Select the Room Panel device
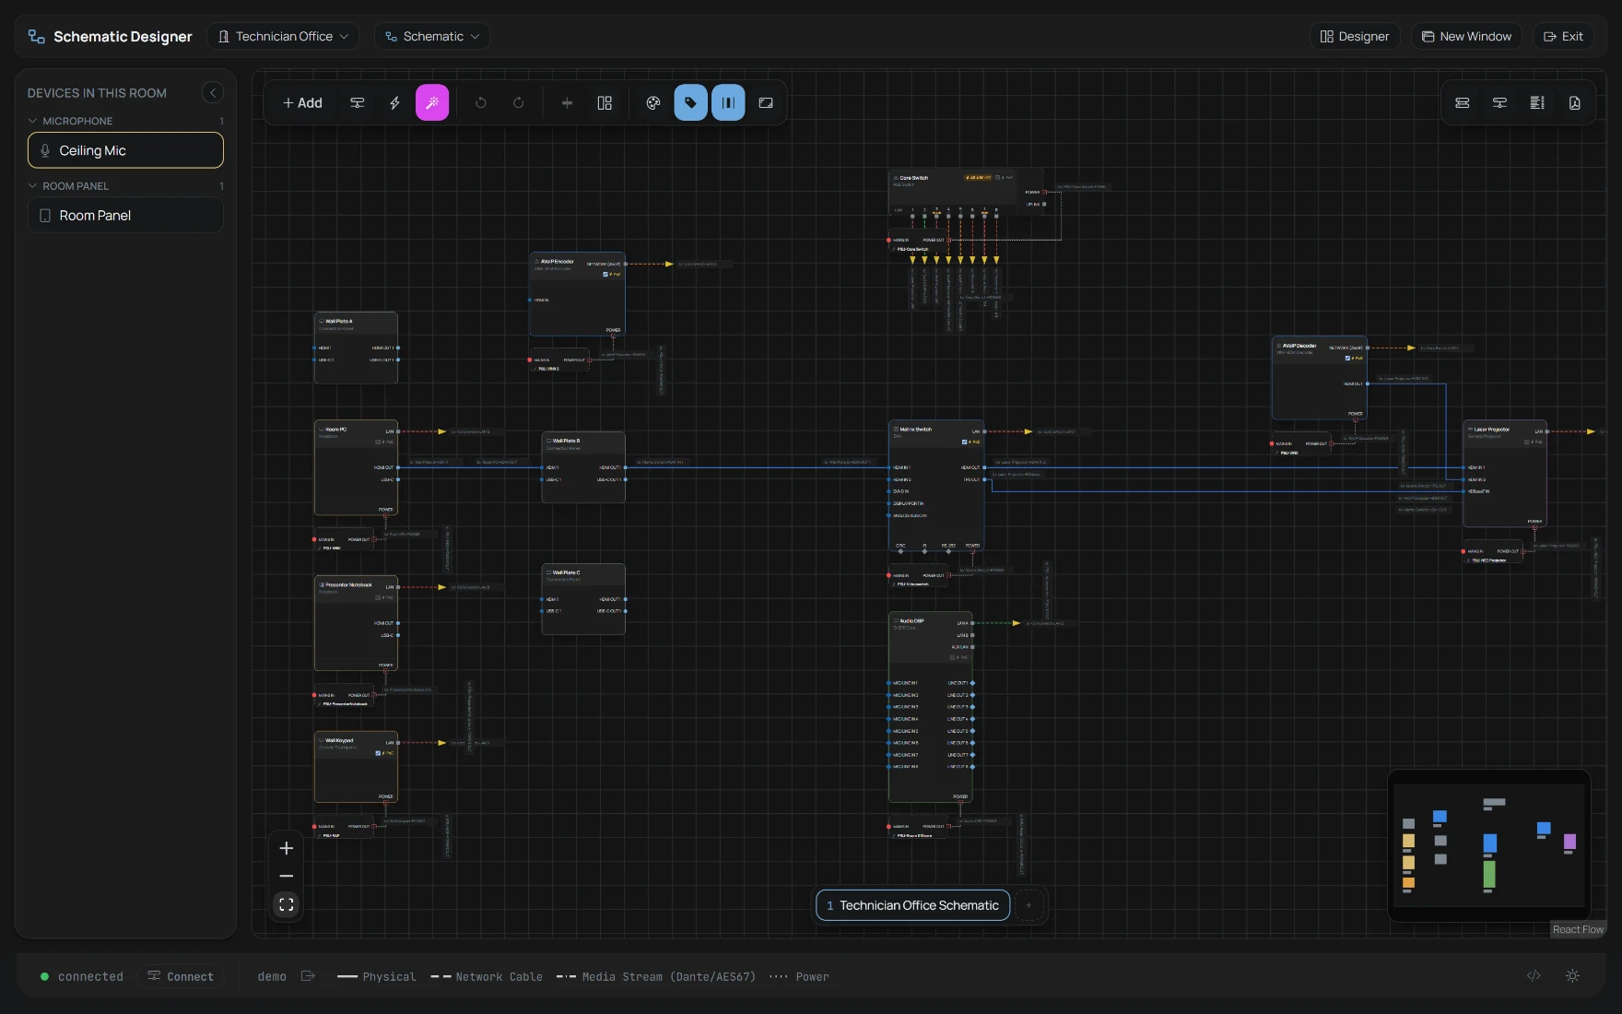1622x1014 pixels. coord(125,215)
